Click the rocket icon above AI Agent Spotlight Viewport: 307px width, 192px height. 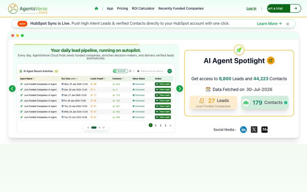239,50
